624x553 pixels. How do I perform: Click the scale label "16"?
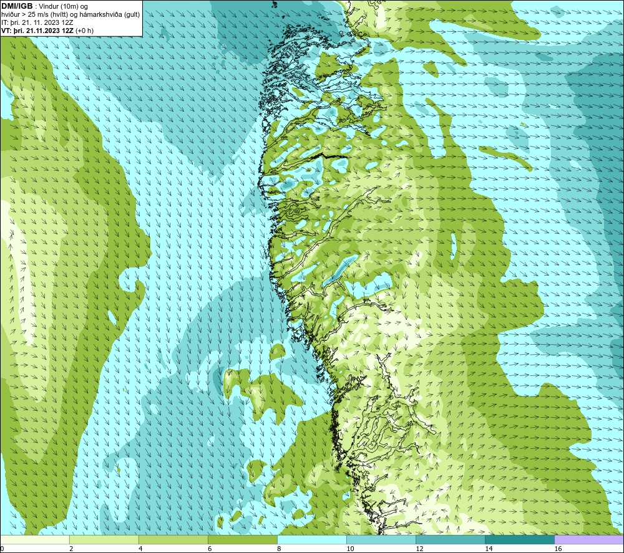558,549
